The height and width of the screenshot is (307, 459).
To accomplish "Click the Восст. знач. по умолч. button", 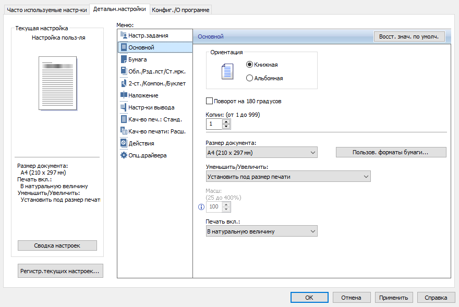I will point(408,36).
